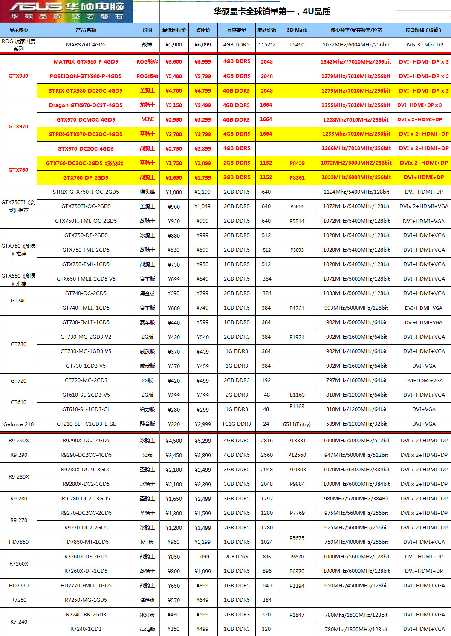
Task: Click the '1152*2' stream processor cell
Action: pos(267,45)
